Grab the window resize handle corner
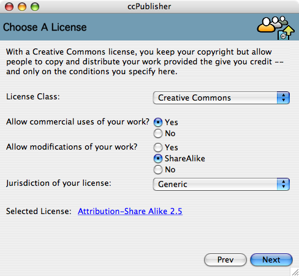299x276 pixels. (295, 272)
